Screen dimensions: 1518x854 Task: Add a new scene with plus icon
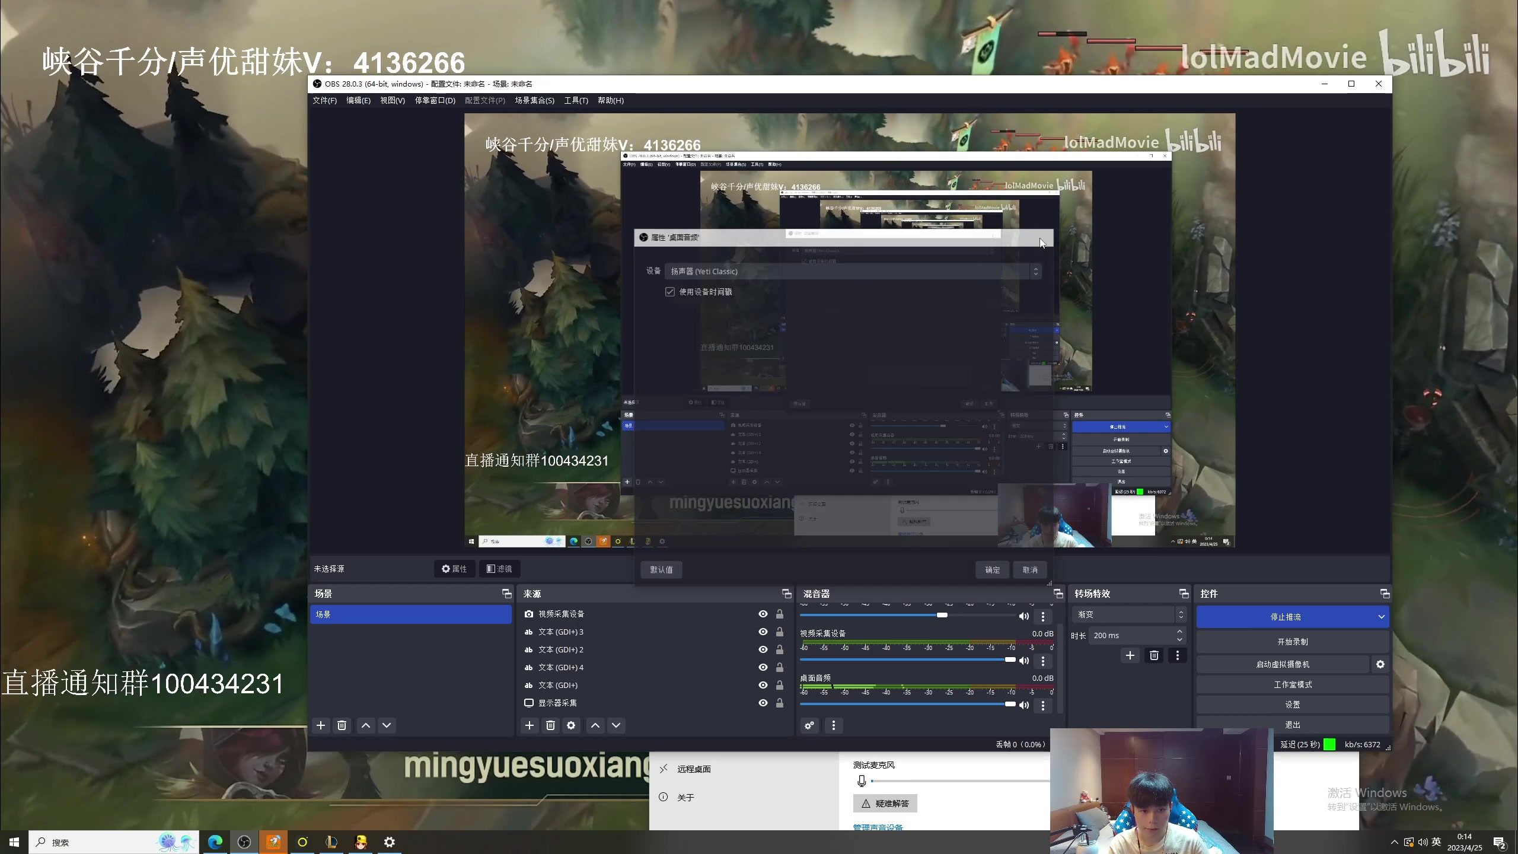[321, 725]
